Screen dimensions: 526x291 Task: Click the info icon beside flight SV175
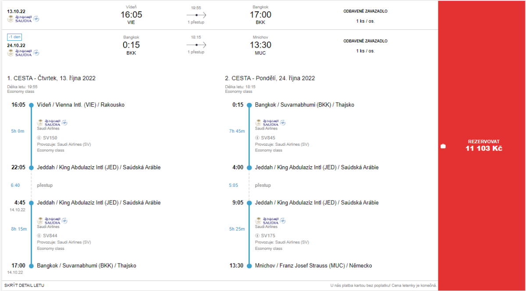(x=257, y=235)
